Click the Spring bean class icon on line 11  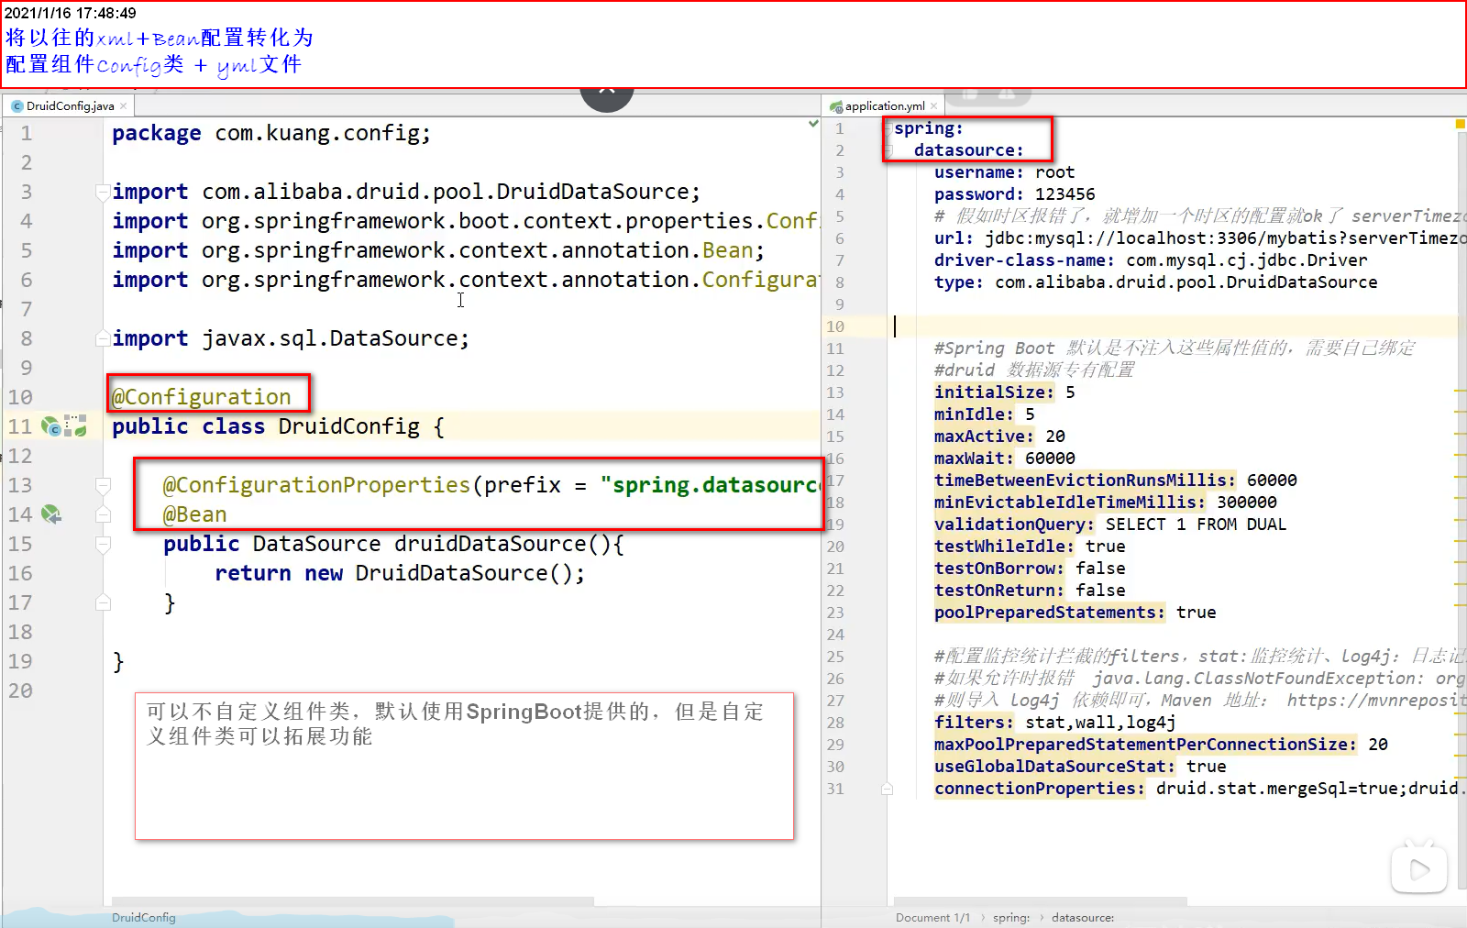pos(51,425)
